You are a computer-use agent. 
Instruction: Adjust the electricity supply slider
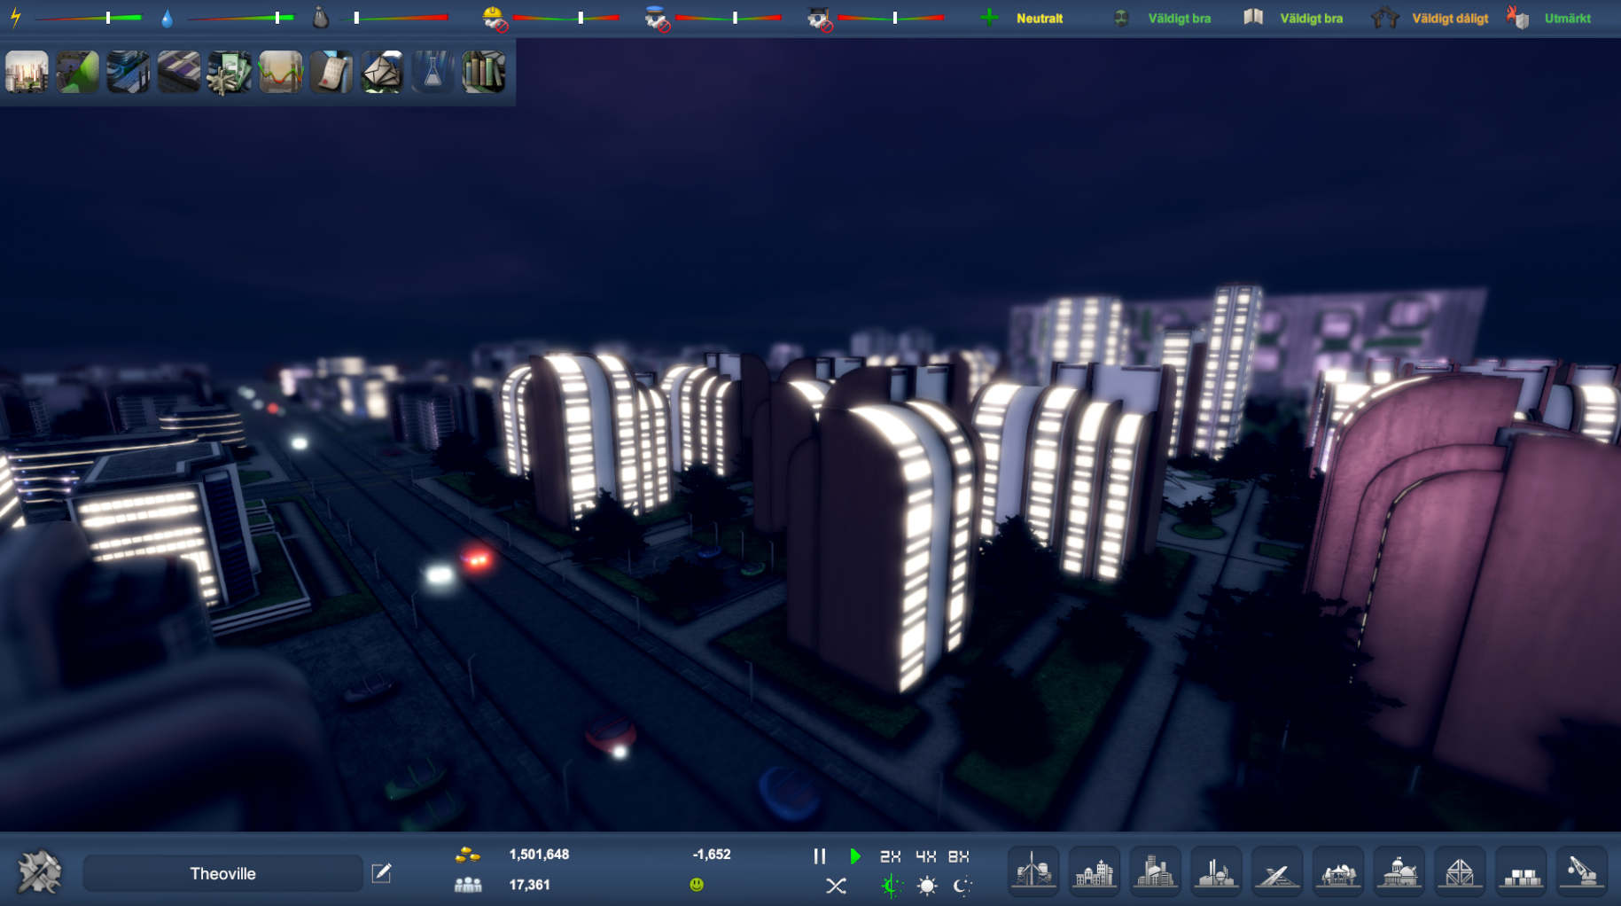coord(89,18)
